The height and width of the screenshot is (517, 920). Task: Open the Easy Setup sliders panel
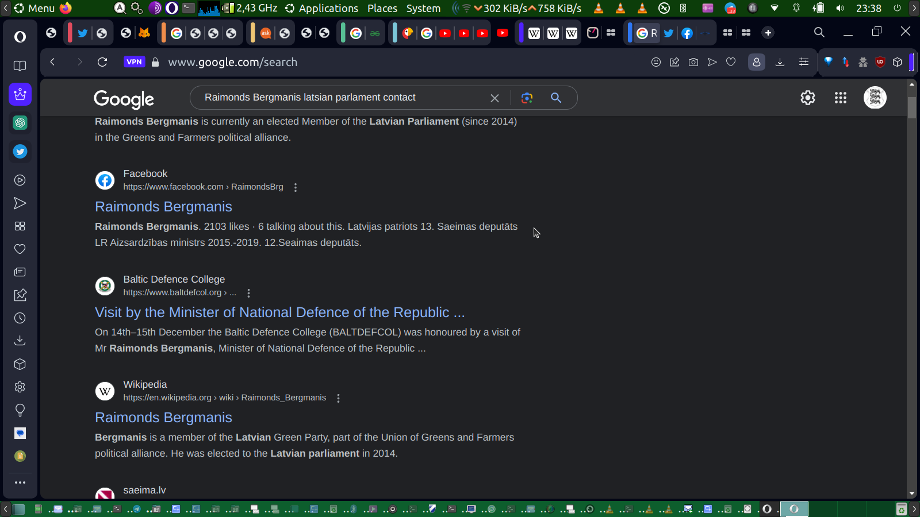(804, 62)
